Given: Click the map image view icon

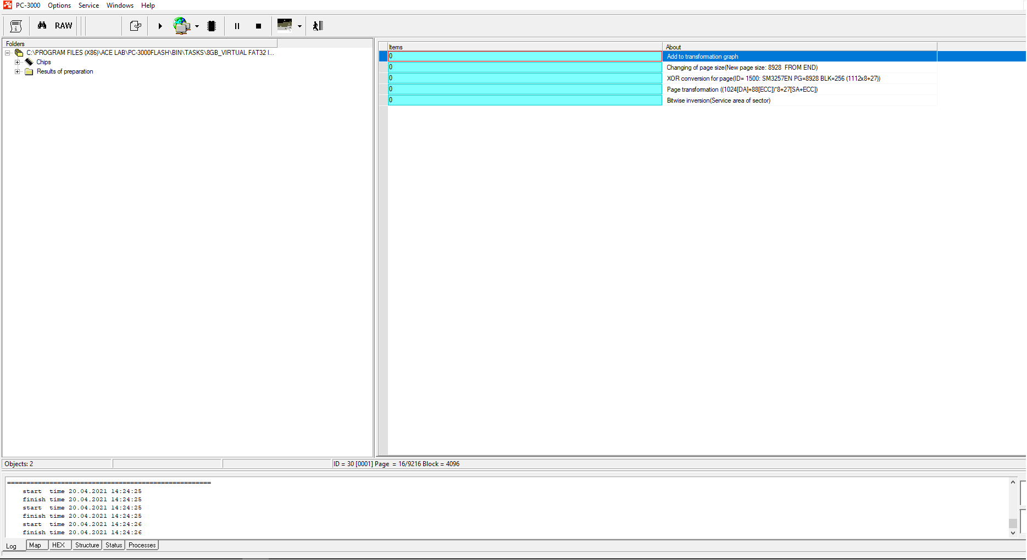Looking at the screenshot, I should [285, 26].
